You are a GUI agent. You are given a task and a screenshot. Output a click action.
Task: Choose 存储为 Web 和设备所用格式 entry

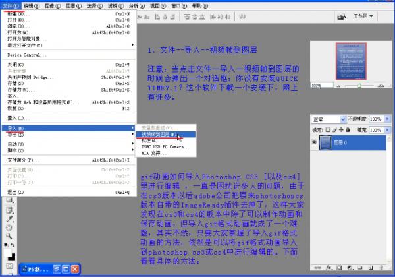click(x=69, y=102)
